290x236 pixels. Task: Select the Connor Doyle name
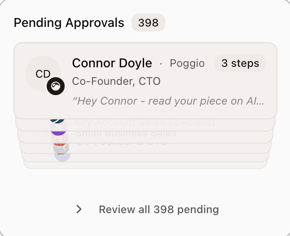point(112,63)
